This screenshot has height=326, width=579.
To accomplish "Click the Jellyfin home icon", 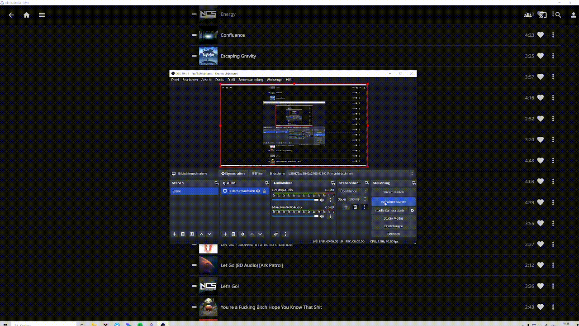I will (27, 15).
